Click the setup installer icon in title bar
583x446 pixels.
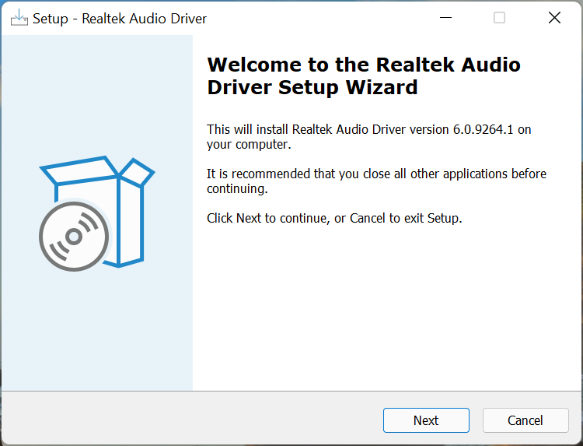(x=19, y=18)
